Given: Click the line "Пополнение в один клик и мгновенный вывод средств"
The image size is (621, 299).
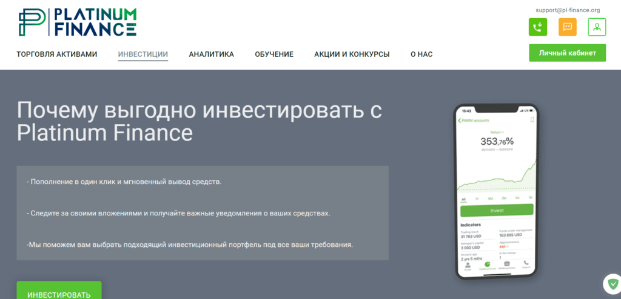Looking at the screenshot, I should click(x=124, y=182).
